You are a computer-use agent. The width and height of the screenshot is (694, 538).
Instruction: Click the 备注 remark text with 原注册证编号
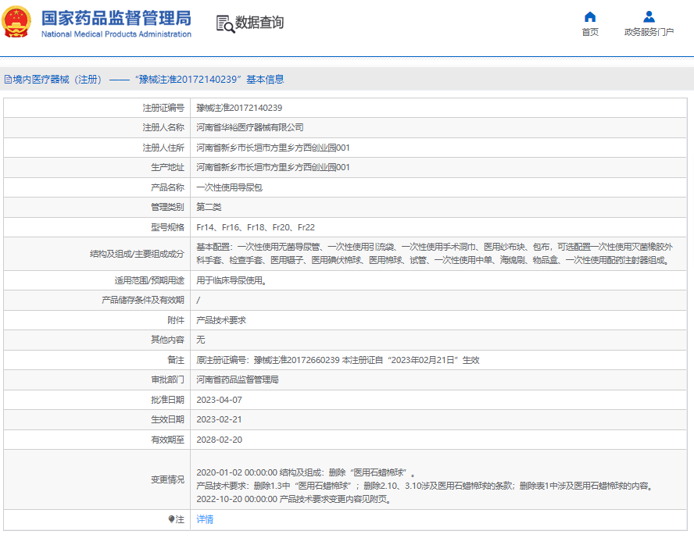338,360
